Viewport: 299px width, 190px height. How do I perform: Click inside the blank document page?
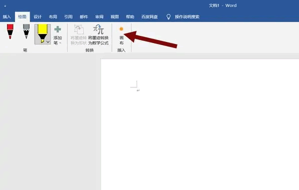200,124
